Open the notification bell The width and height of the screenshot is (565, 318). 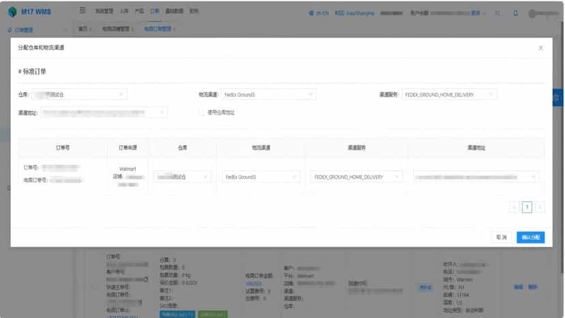point(516,14)
